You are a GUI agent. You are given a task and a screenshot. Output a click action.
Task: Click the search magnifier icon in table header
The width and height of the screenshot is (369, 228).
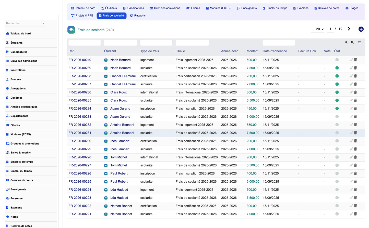(x=346, y=42)
